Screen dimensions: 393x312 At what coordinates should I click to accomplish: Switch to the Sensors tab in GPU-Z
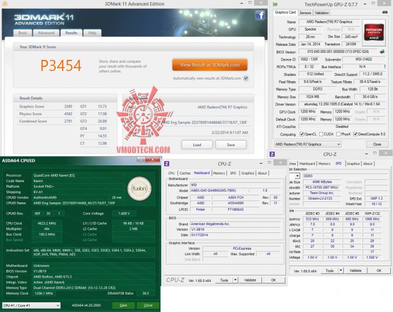(x=305, y=13)
